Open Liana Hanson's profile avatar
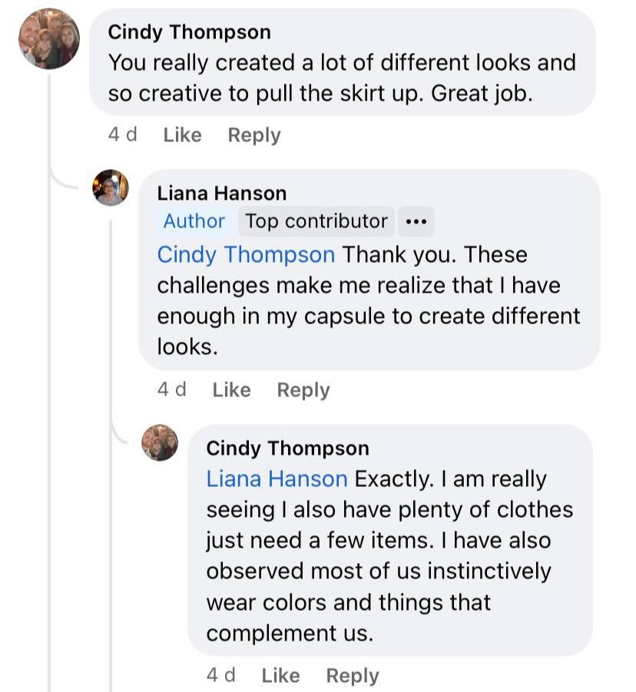The width and height of the screenshot is (636, 692). [111, 188]
